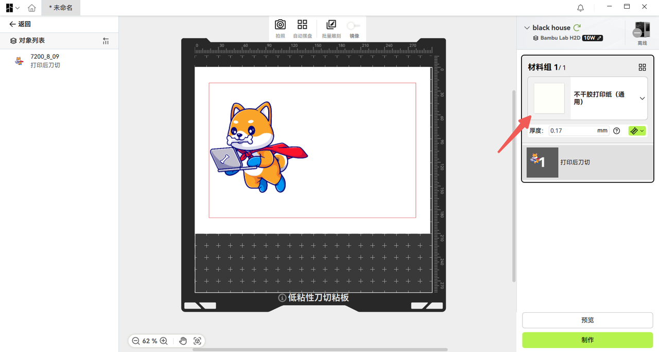
Task: Click the green 制作 make button
Action: 587,340
